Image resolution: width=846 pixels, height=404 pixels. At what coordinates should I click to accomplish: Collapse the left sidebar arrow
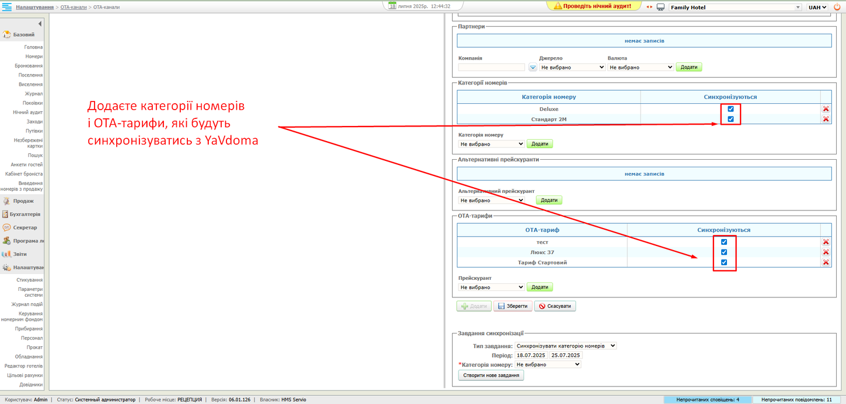[x=40, y=24]
